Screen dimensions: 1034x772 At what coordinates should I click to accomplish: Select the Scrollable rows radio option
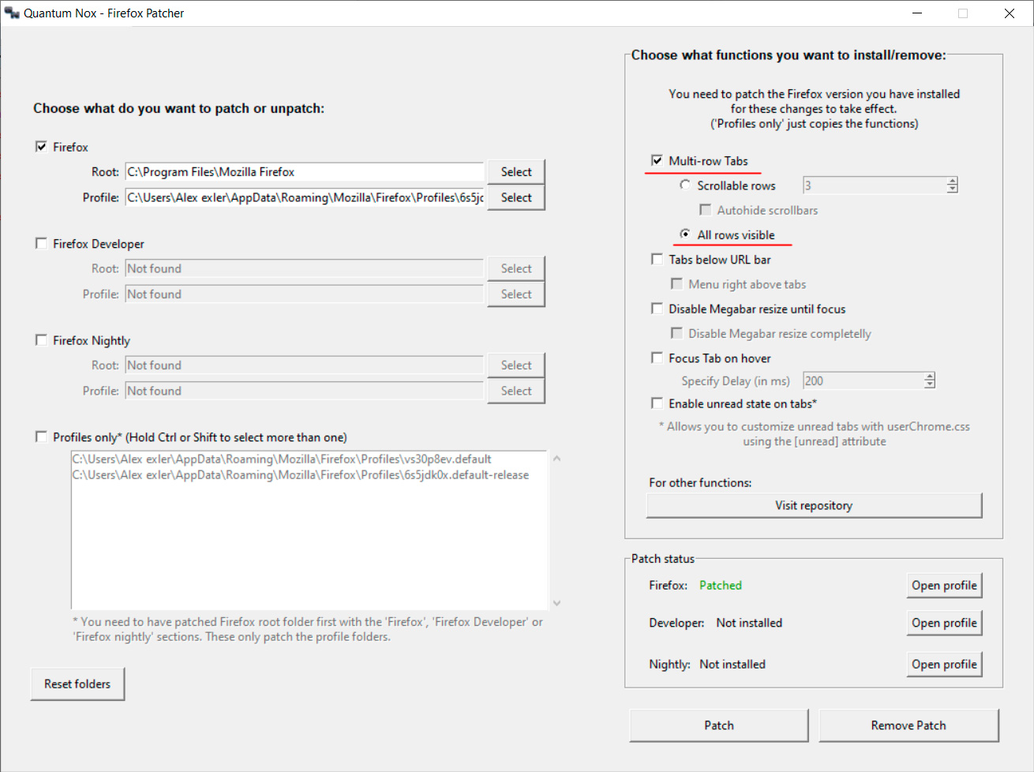pos(685,186)
